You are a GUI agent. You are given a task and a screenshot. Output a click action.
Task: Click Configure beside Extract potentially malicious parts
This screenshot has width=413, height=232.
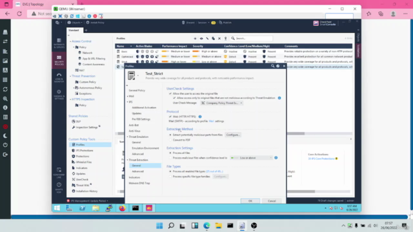(x=233, y=135)
